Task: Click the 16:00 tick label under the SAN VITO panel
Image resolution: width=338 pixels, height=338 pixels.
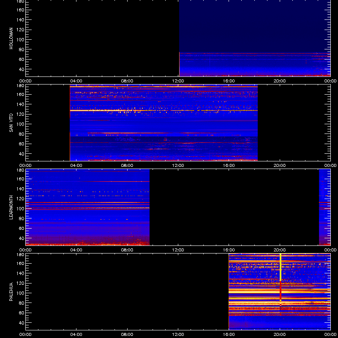Action: pyautogui.click(x=229, y=166)
